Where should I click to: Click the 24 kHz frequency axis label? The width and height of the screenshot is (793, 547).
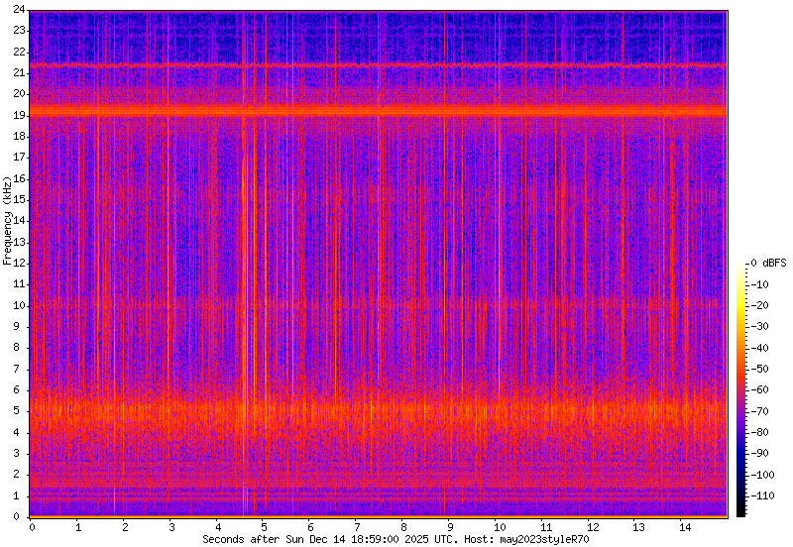[19, 10]
